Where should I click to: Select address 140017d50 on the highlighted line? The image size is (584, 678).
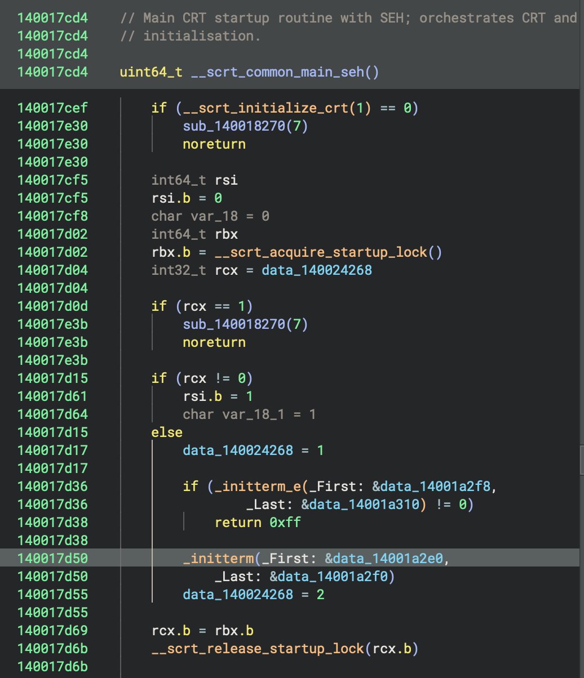[x=52, y=558]
